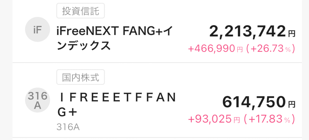The image size is (309, 140).
Task: Tap the +466,990 profit figure
Action: click(x=211, y=48)
